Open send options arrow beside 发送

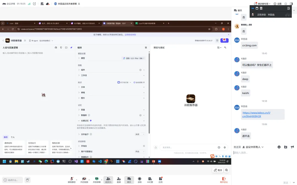[294, 182]
